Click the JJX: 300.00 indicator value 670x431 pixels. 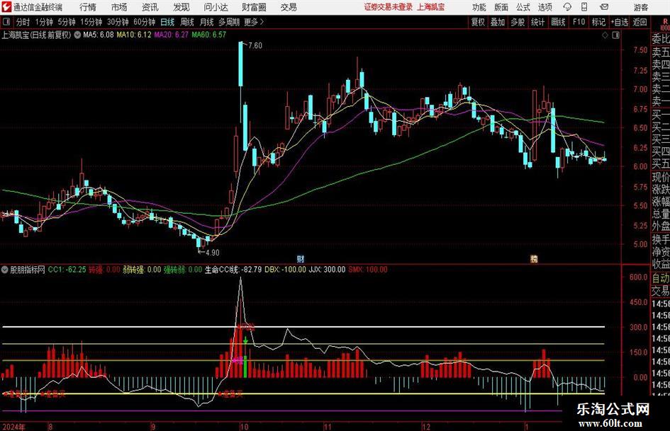tap(327, 270)
